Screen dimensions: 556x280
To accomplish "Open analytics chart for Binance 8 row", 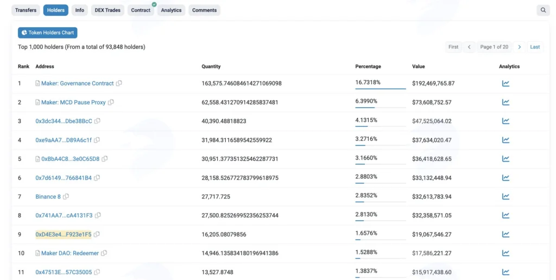I will click(506, 197).
